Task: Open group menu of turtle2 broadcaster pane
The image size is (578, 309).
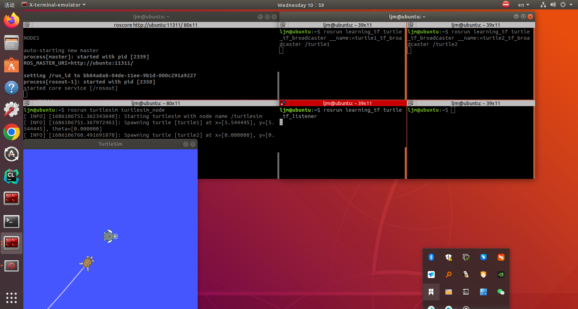Action: 411,25
